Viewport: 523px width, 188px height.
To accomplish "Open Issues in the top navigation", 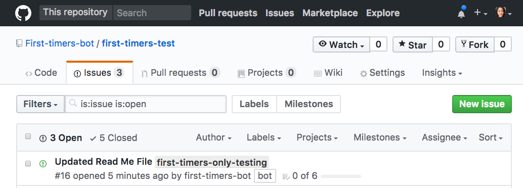I will (x=280, y=13).
